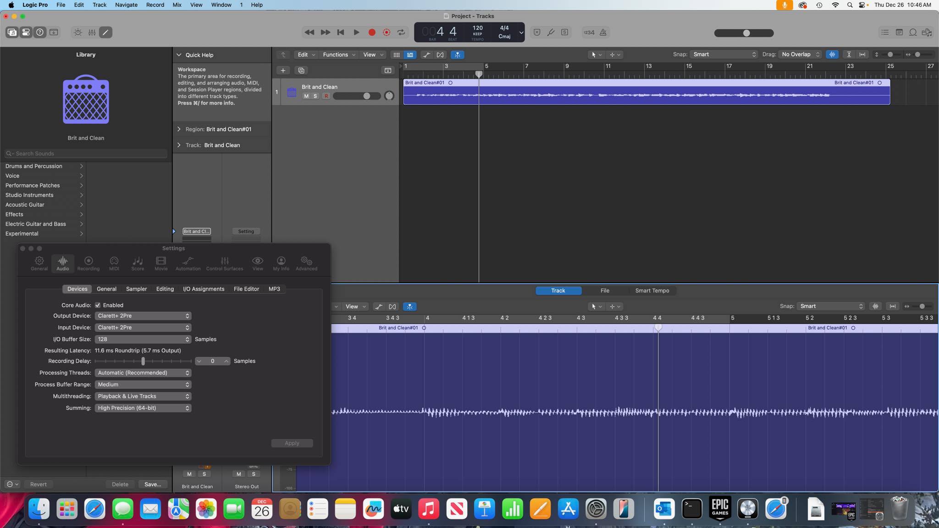Screen dimensions: 939x528
Task: Record-enable the Brit and Clean track
Action: click(326, 96)
